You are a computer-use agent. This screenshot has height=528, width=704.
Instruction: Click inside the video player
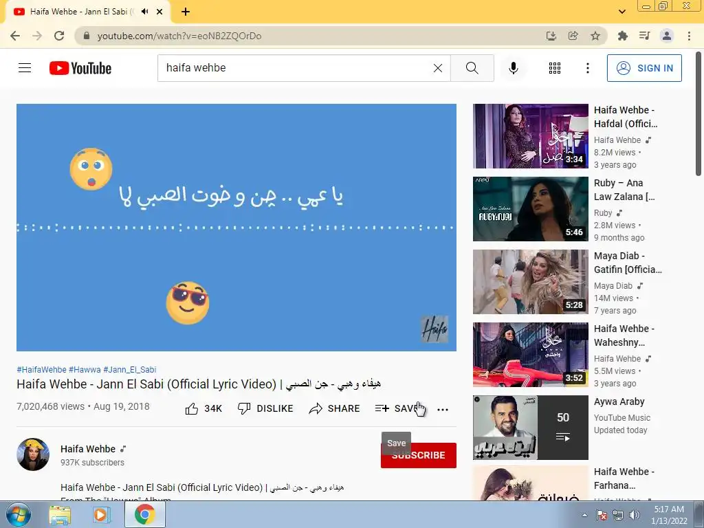point(236,228)
